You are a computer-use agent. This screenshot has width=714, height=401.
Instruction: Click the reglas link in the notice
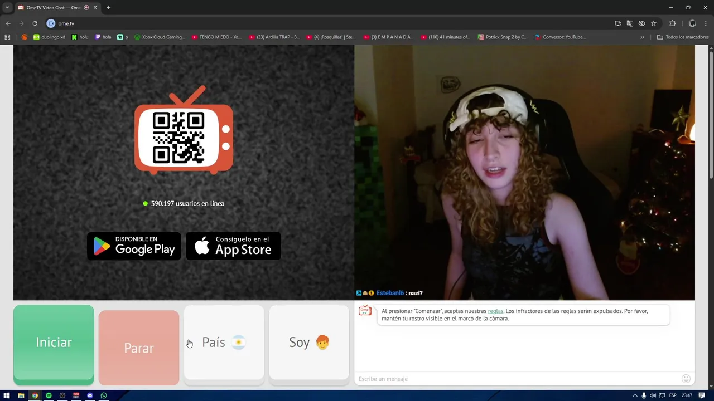coord(495,311)
